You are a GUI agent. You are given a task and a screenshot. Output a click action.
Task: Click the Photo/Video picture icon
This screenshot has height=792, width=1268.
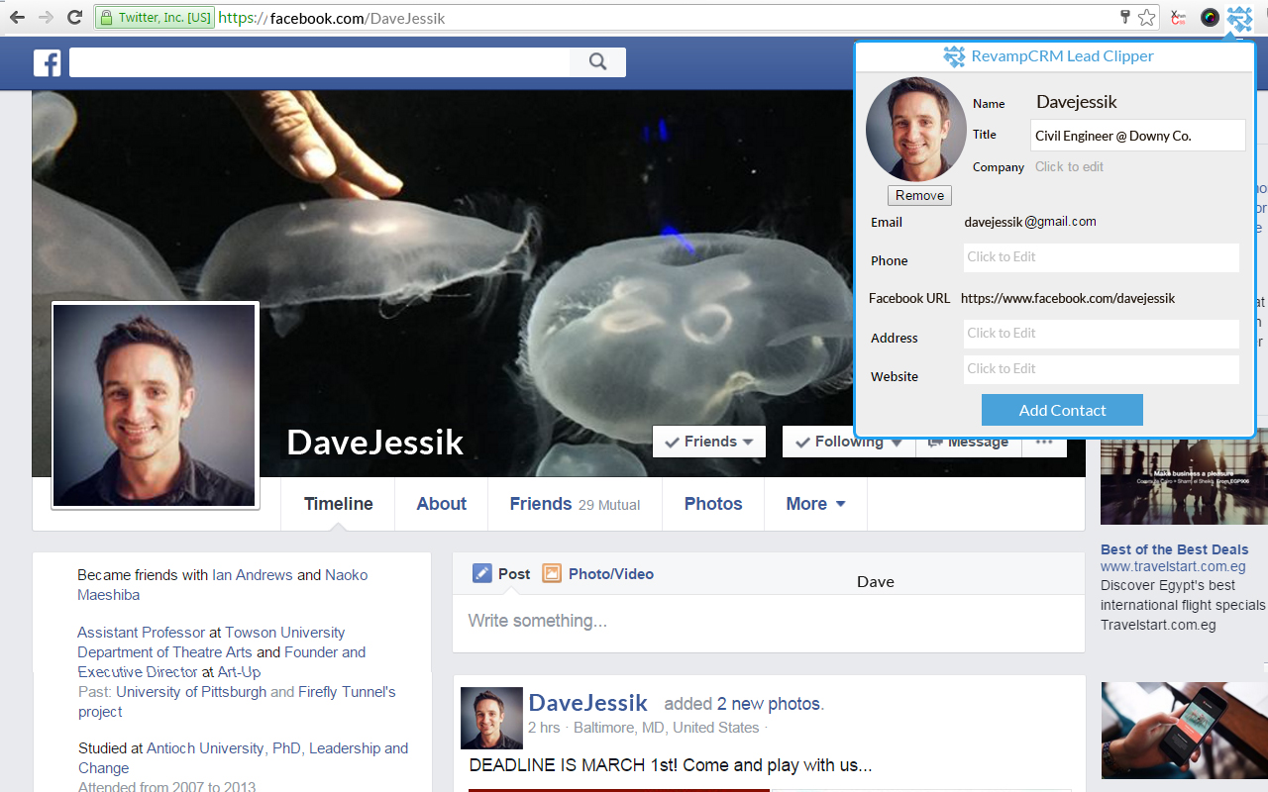[552, 573]
